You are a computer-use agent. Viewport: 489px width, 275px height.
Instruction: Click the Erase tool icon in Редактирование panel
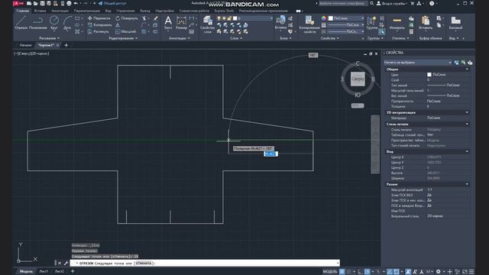click(x=156, y=18)
